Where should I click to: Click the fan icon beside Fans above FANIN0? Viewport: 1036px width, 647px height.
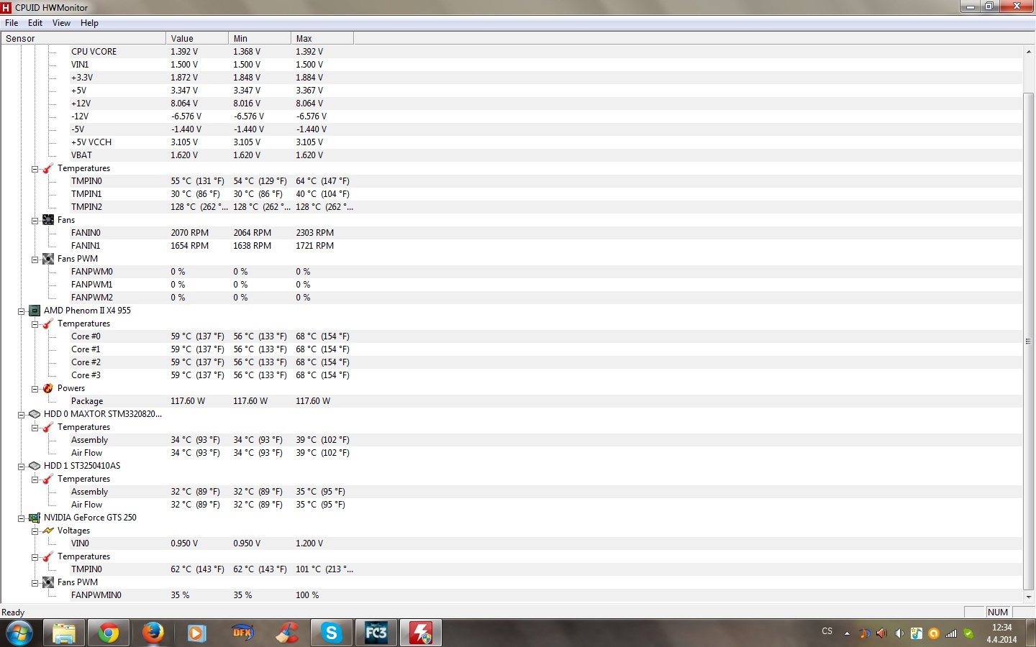(48, 220)
